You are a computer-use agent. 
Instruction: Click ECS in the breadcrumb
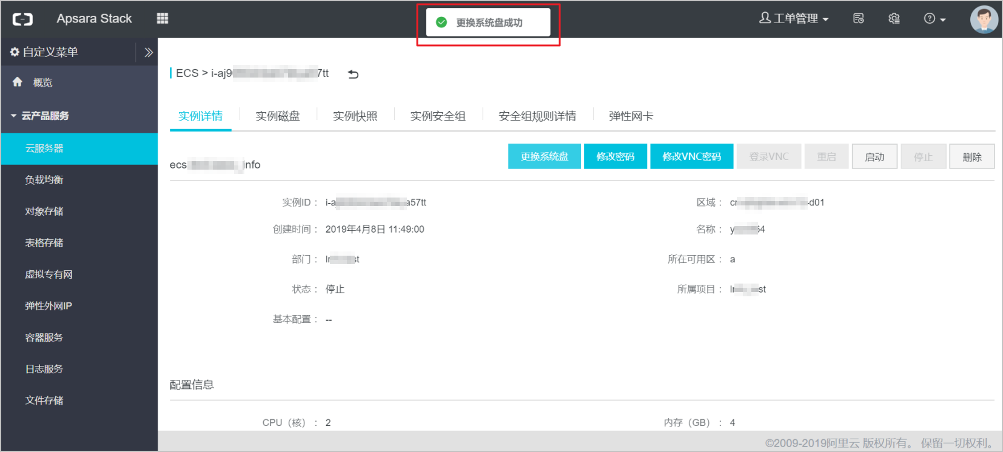click(187, 73)
